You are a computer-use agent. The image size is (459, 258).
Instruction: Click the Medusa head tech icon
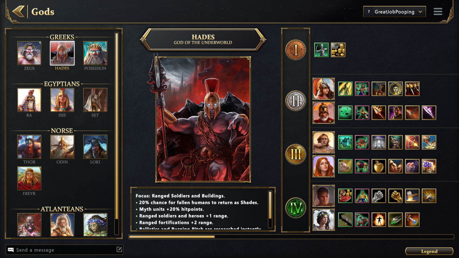point(395,89)
